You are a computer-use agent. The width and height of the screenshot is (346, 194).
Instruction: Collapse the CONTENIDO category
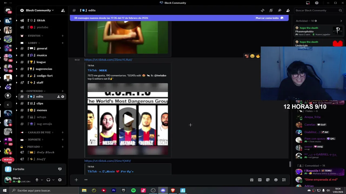36,91
